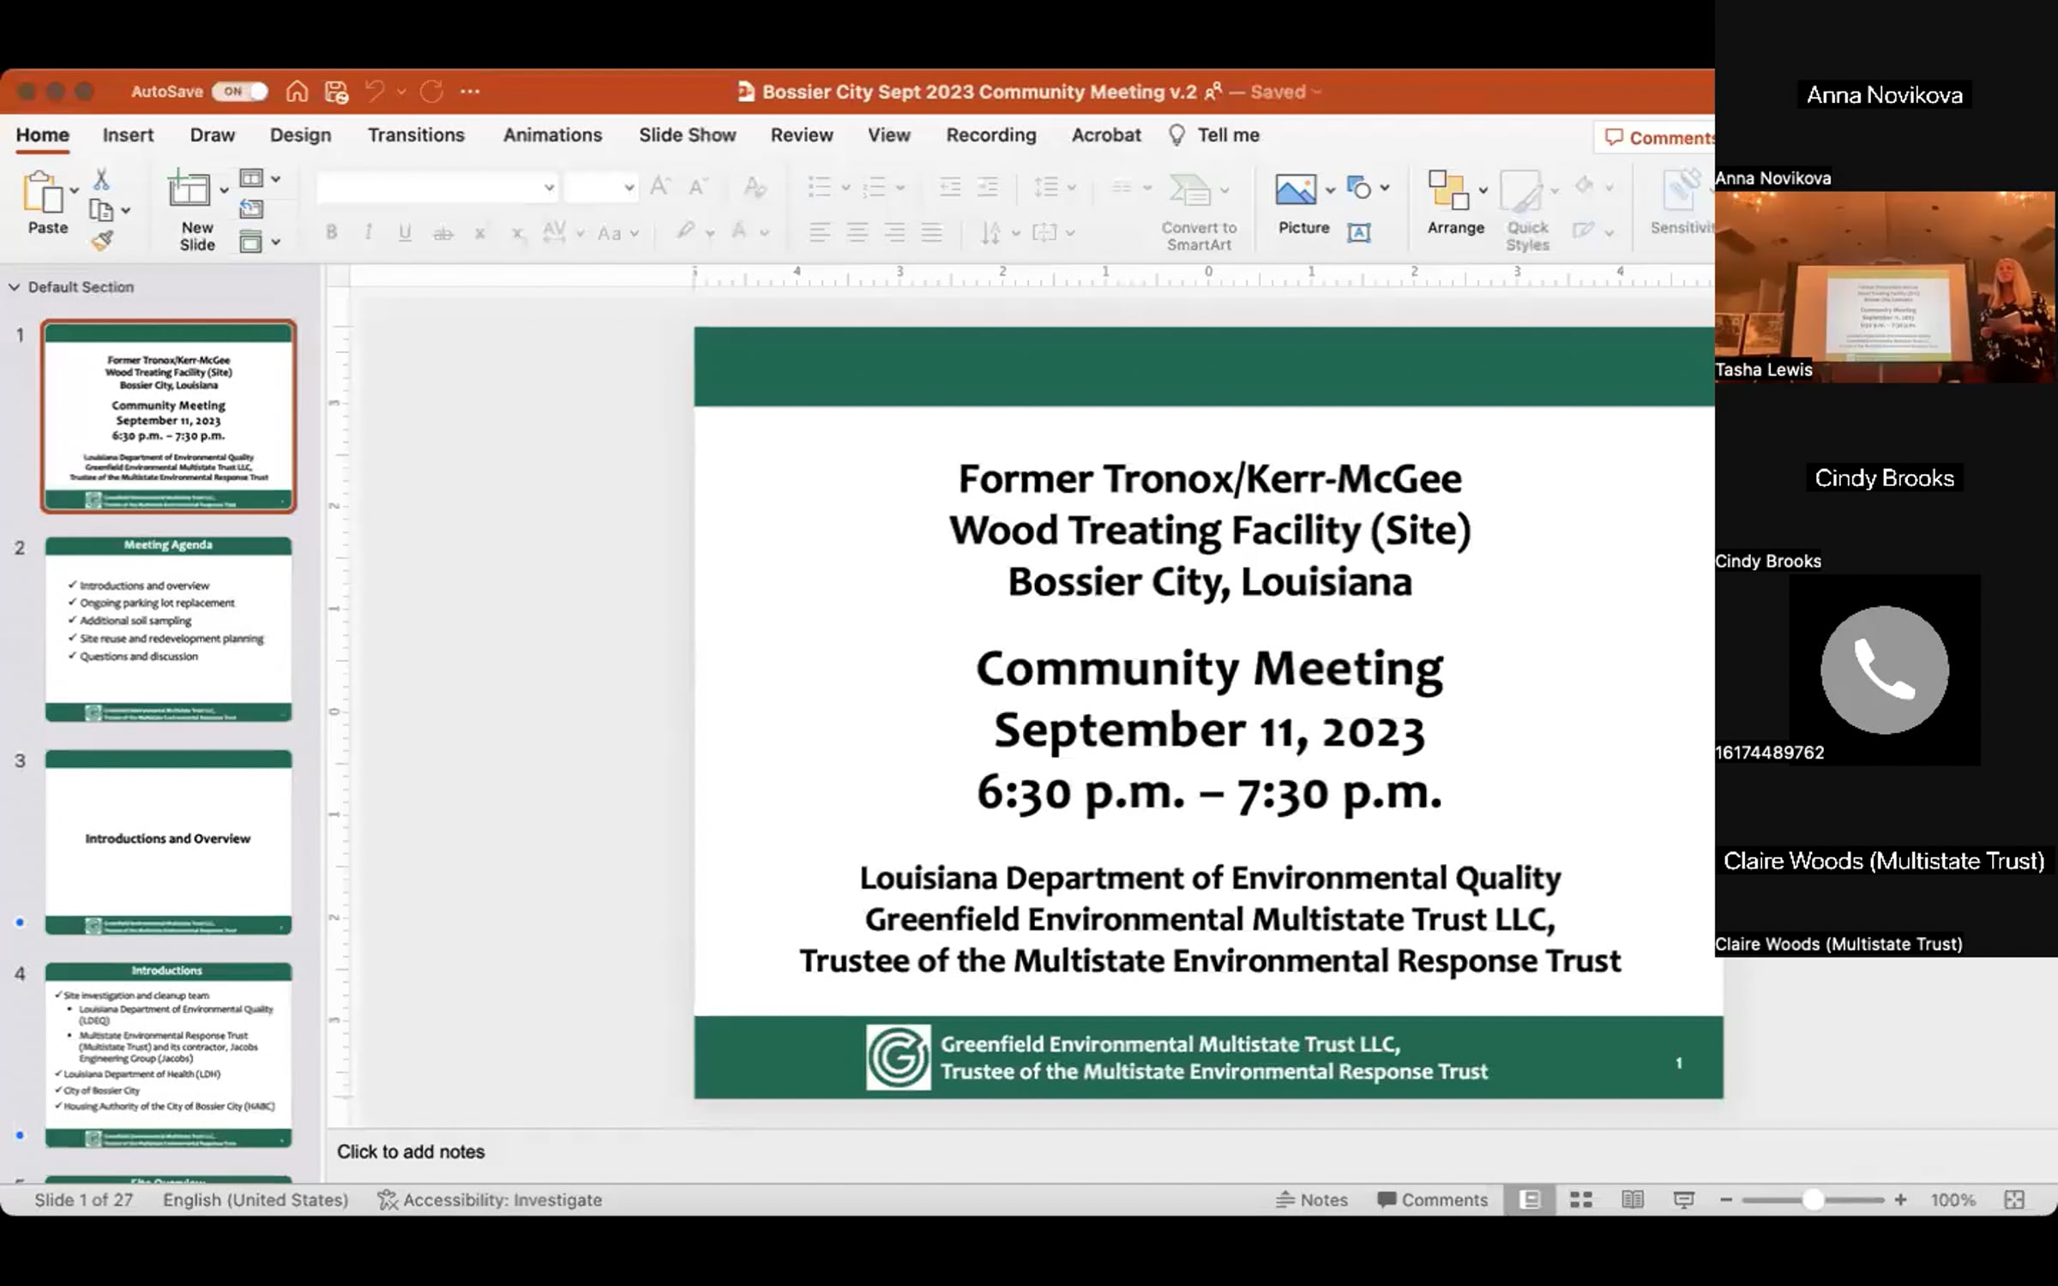Expand the Picture dropdown arrow

[x=1330, y=189]
